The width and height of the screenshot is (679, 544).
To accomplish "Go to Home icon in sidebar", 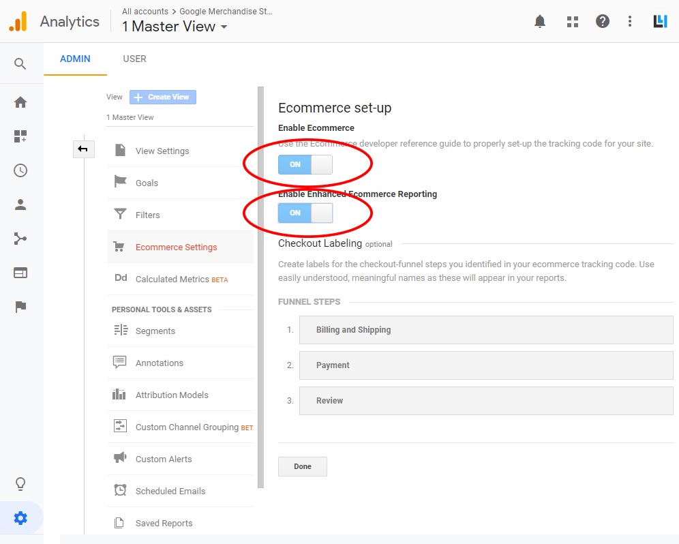I will tap(20, 102).
